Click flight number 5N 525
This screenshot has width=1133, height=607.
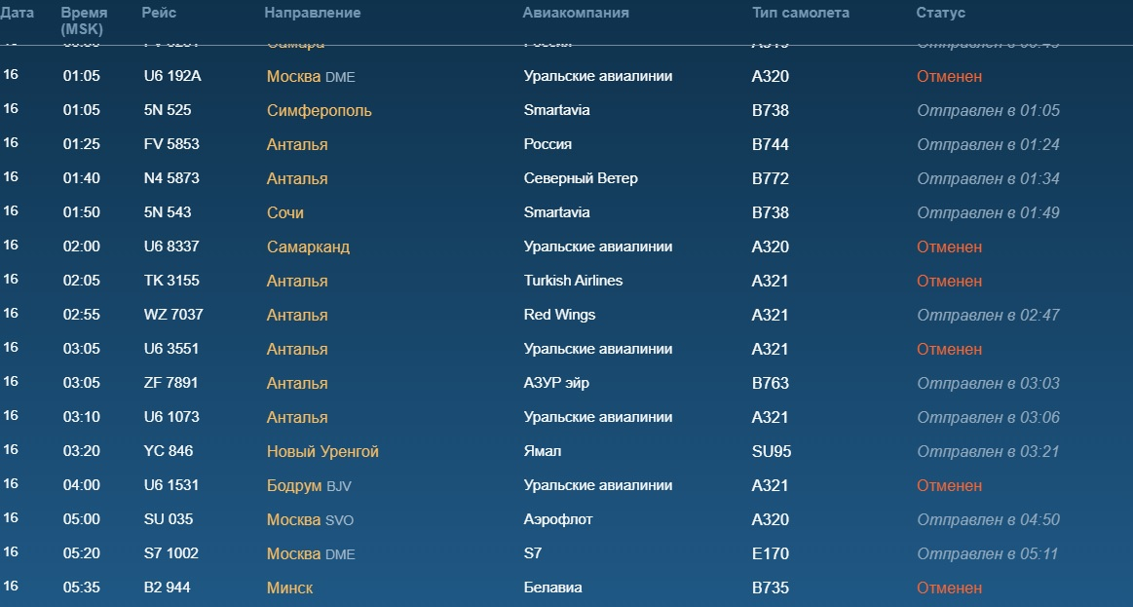[168, 110]
